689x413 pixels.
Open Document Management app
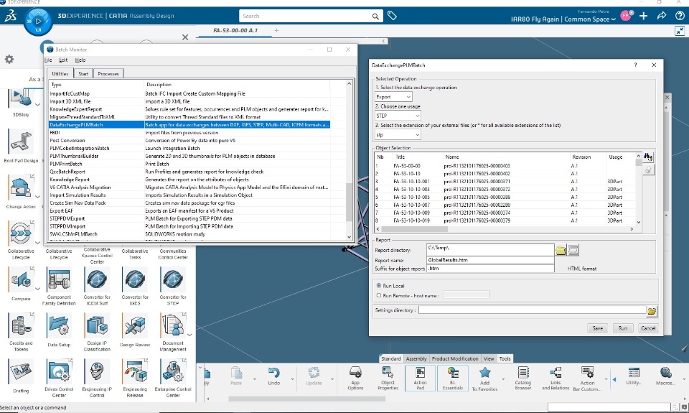173,325
